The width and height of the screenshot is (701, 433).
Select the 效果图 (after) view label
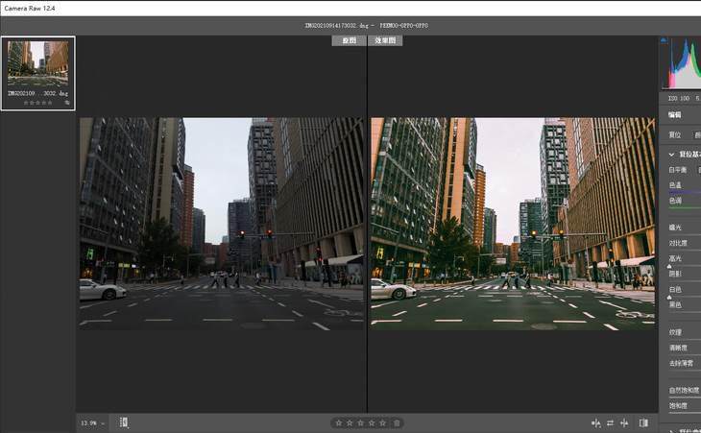coord(384,41)
